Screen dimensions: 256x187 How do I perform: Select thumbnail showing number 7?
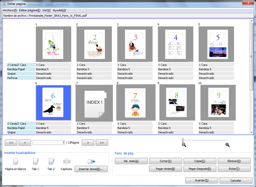(x=136, y=103)
